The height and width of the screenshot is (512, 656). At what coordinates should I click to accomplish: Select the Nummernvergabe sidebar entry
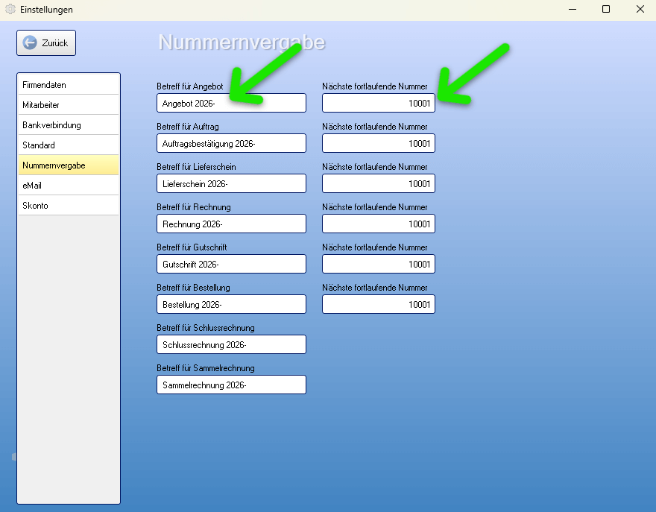click(x=69, y=165)
